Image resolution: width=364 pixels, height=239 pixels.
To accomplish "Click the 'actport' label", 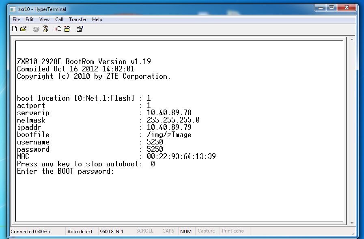I will tap(31, 106).
